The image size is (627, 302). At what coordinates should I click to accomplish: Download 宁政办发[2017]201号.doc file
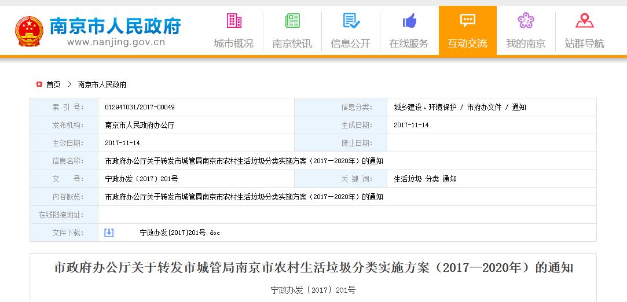(179, 233)
